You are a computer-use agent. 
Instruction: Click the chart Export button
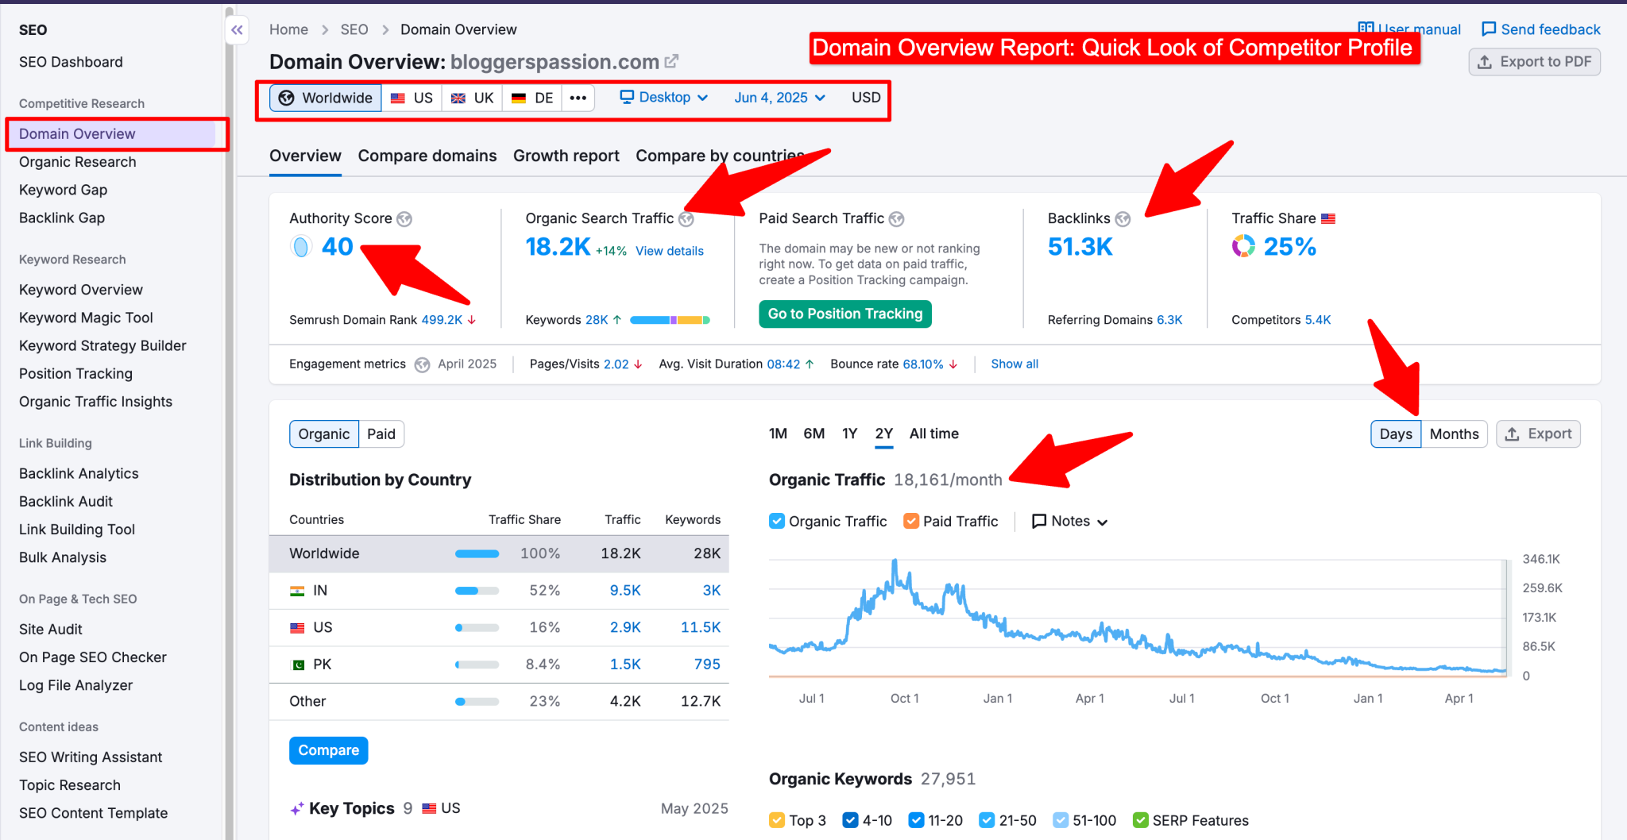pos(1539,434)
